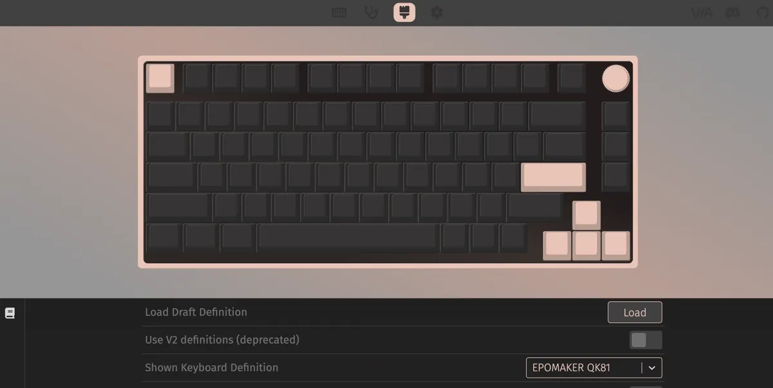773x388 pixels.
Task: Click the rotary knob on the keyboard
Action: click(616, 78)
